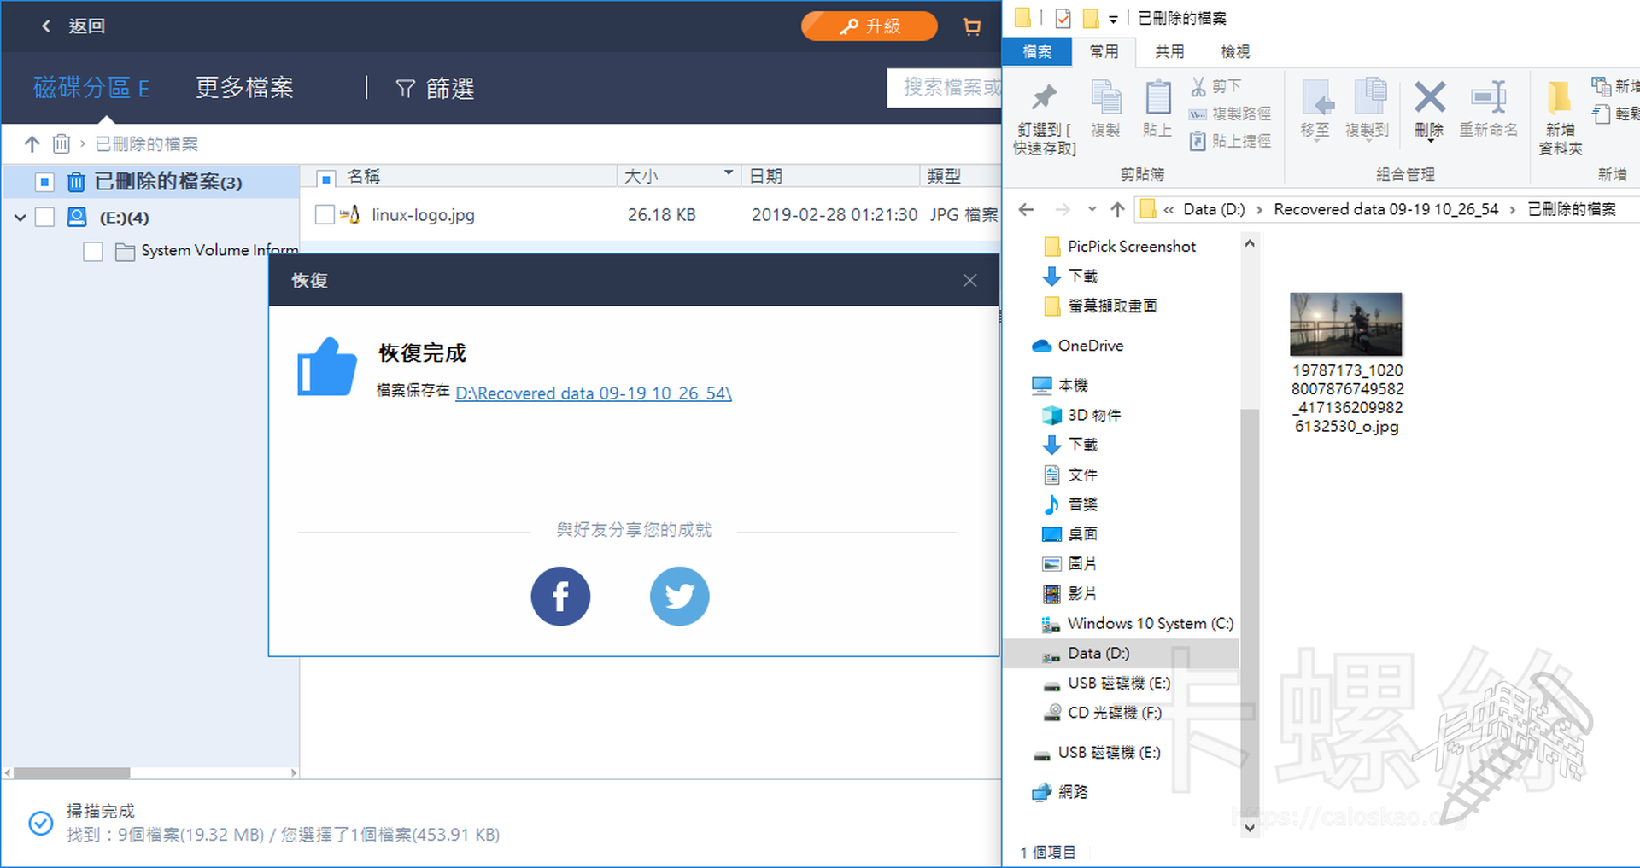Image resolution: width=1640 pixels, height=868 pixels.
Task: Share result via Twitter icon
Action: coord(679,596)
